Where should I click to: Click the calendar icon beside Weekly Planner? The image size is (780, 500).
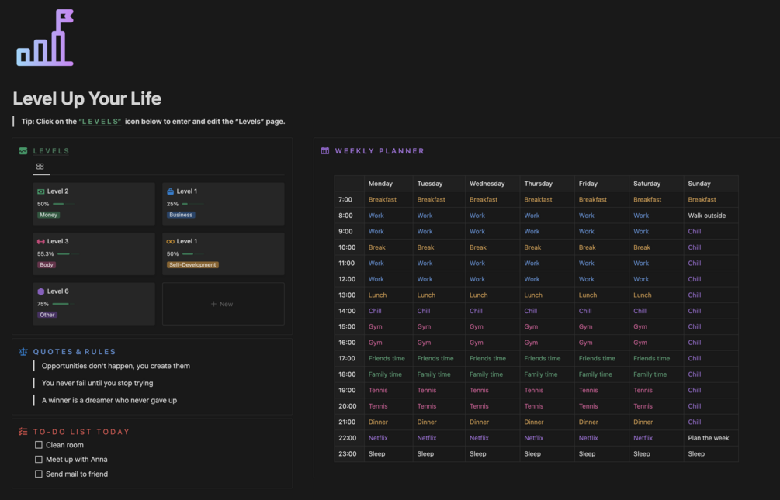click(325, 151)
